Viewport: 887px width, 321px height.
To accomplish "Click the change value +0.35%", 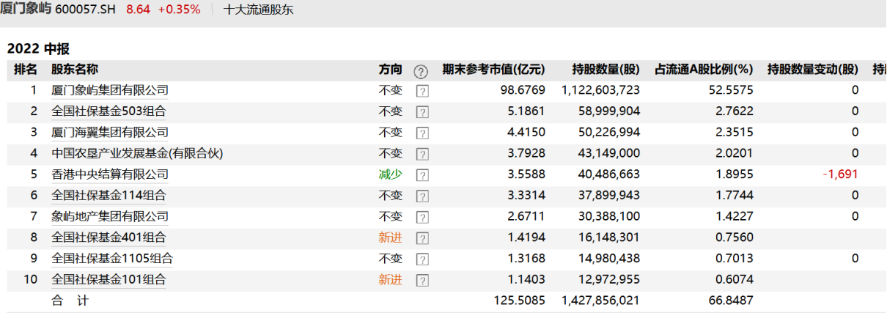I will [179, 10].
